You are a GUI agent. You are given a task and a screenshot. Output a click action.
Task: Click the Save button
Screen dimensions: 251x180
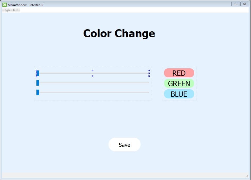coord(124,145)
